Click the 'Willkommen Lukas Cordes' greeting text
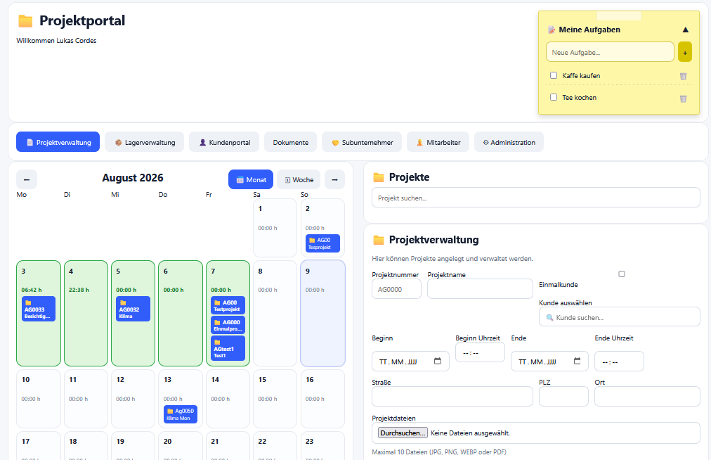The image size is (711, 460). click(x=56, y=40)
